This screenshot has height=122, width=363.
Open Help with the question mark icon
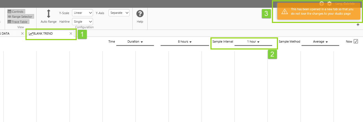coord(140,14)
